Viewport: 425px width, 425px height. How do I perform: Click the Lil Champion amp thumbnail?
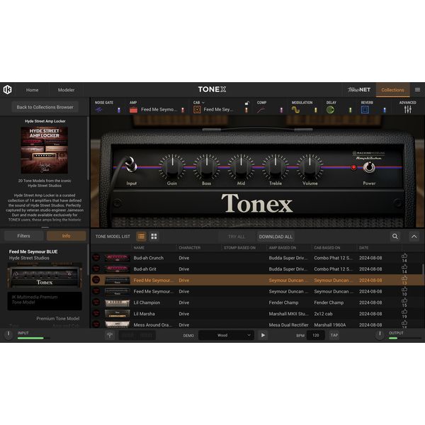[x=117, y=302]
